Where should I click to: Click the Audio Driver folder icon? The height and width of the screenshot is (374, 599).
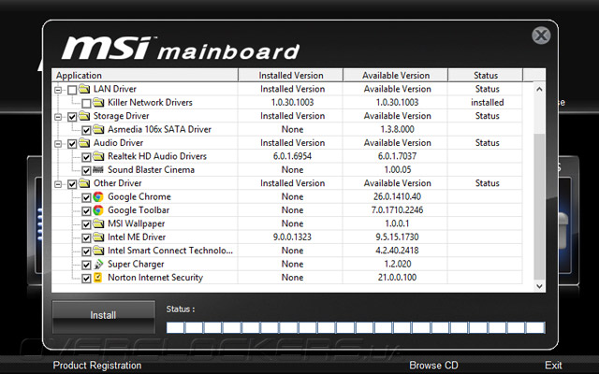coord(84,143)
